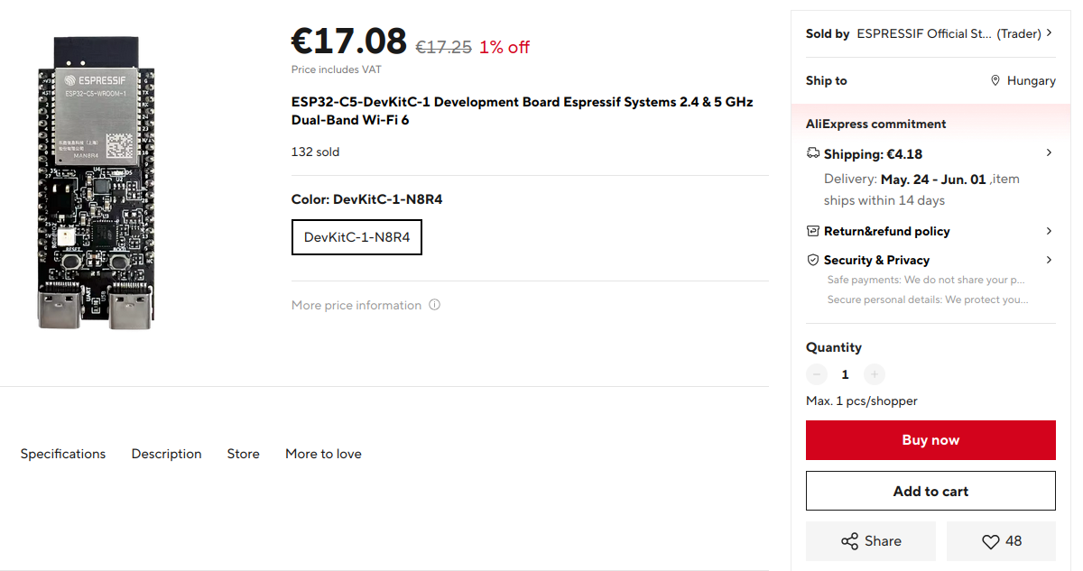Click the shipping truck icon
The image size is (1083, 571).
coord(813,153)
